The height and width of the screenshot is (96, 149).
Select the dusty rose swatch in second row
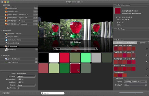pos(43,68)
